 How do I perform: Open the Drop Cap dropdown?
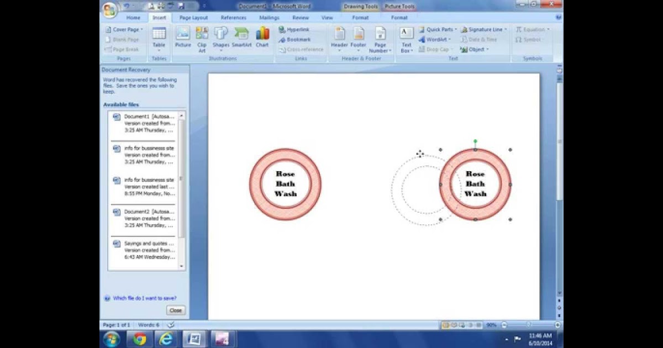click(436, 49)
